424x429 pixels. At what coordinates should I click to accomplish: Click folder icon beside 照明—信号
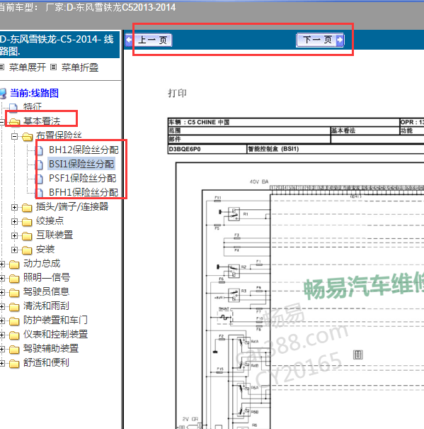(x=14, y=279)
